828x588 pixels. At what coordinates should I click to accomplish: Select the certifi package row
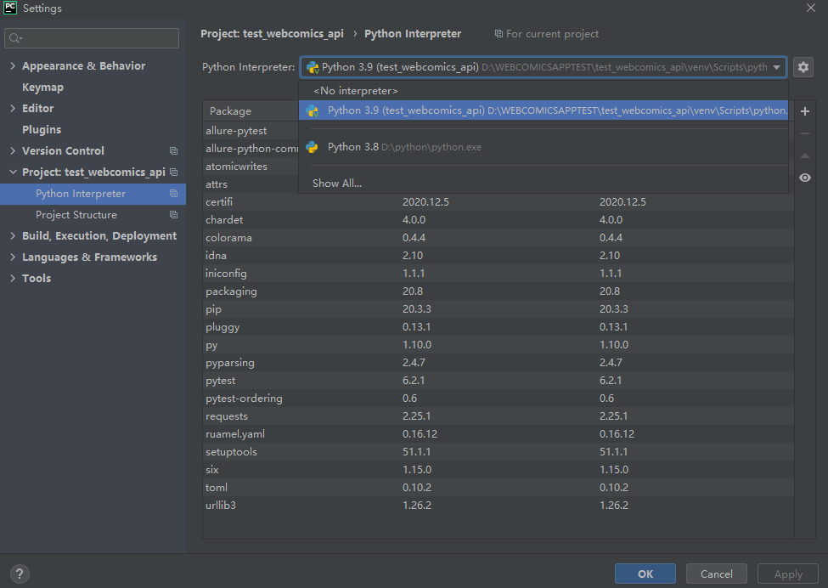tap(498, 202)
